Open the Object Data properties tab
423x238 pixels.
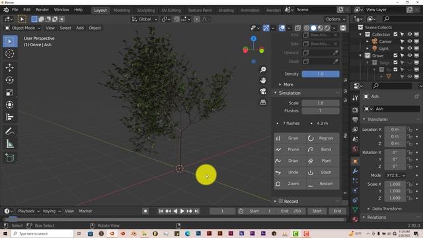tap(355, 210)
